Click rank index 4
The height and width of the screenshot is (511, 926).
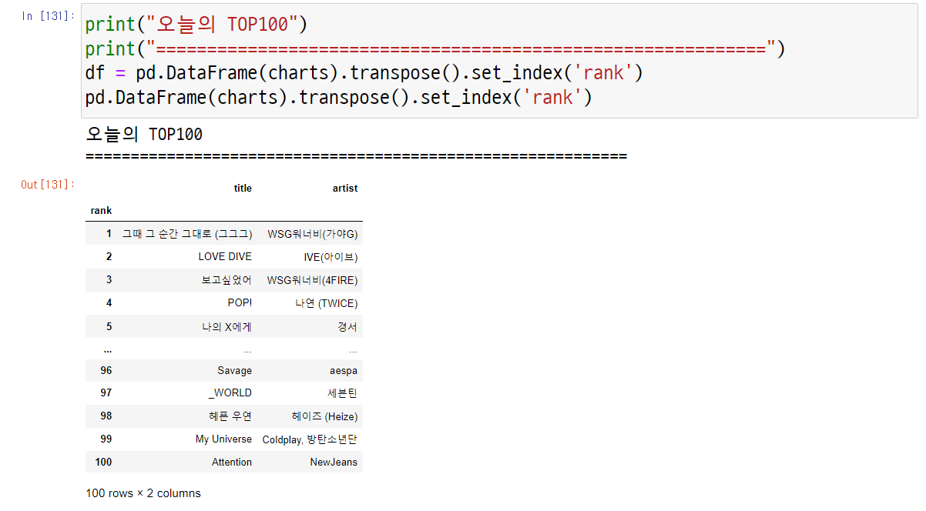pyautogui.click(x=109, y=303)
